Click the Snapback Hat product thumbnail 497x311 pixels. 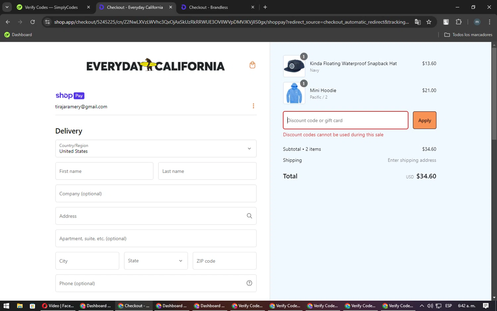tap(294, 66)
